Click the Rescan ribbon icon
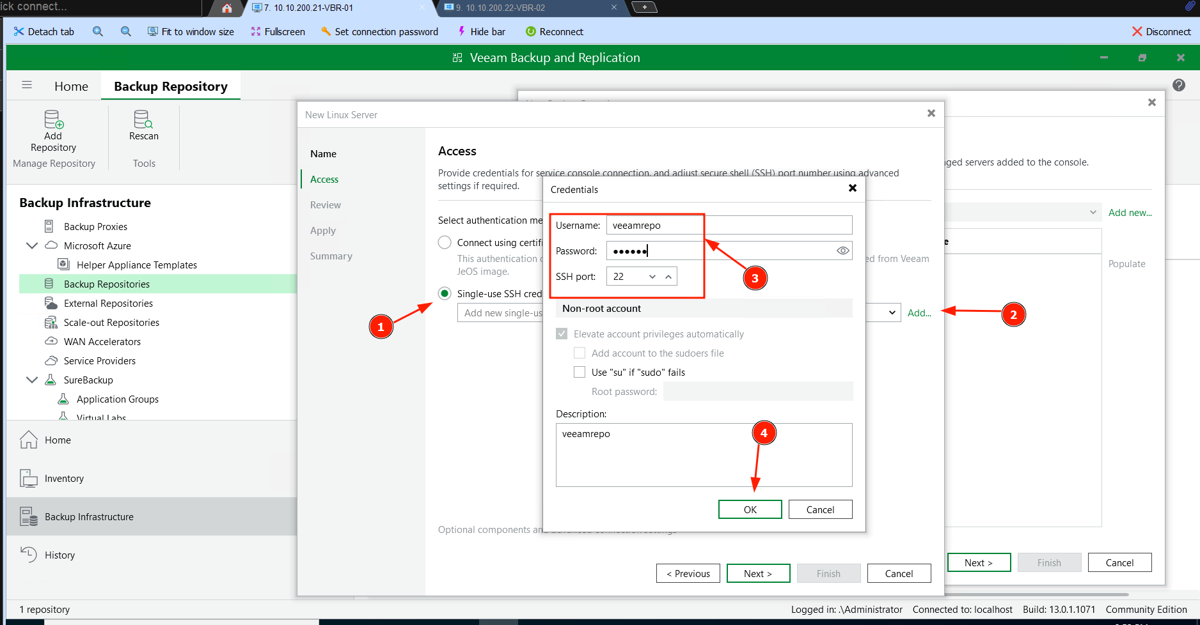The height and width of the screenshot is (625, 1200). 143,120
